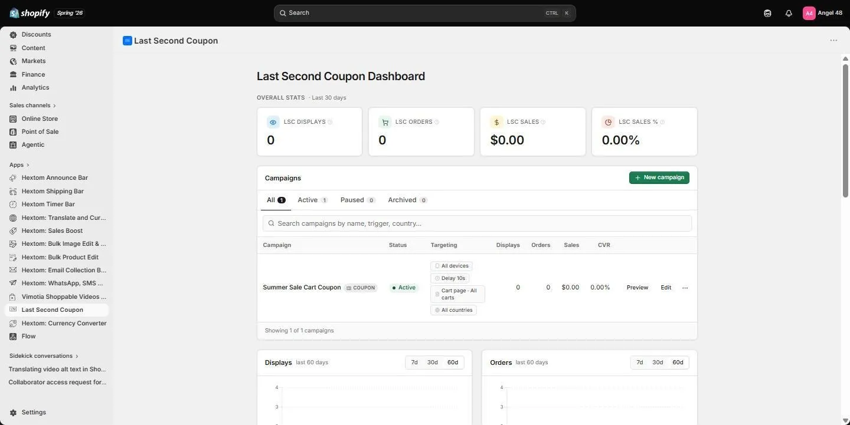Click the Hextom Shipping Bar icon
The width and height of the screenshot is (850, 425).
click(13, 192)
